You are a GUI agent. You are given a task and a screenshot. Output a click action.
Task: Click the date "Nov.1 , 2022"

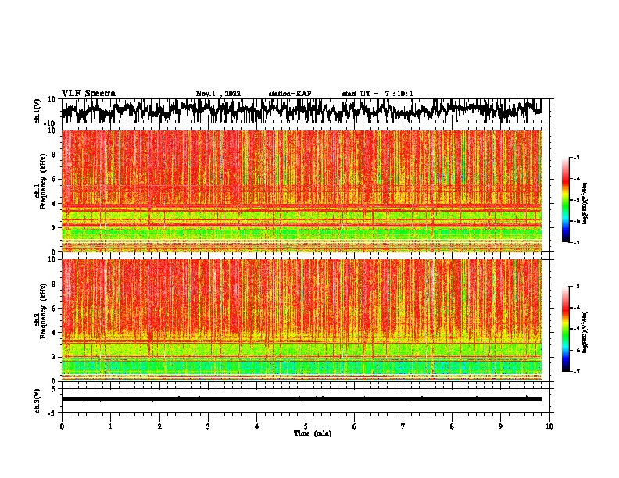point(218,94)
